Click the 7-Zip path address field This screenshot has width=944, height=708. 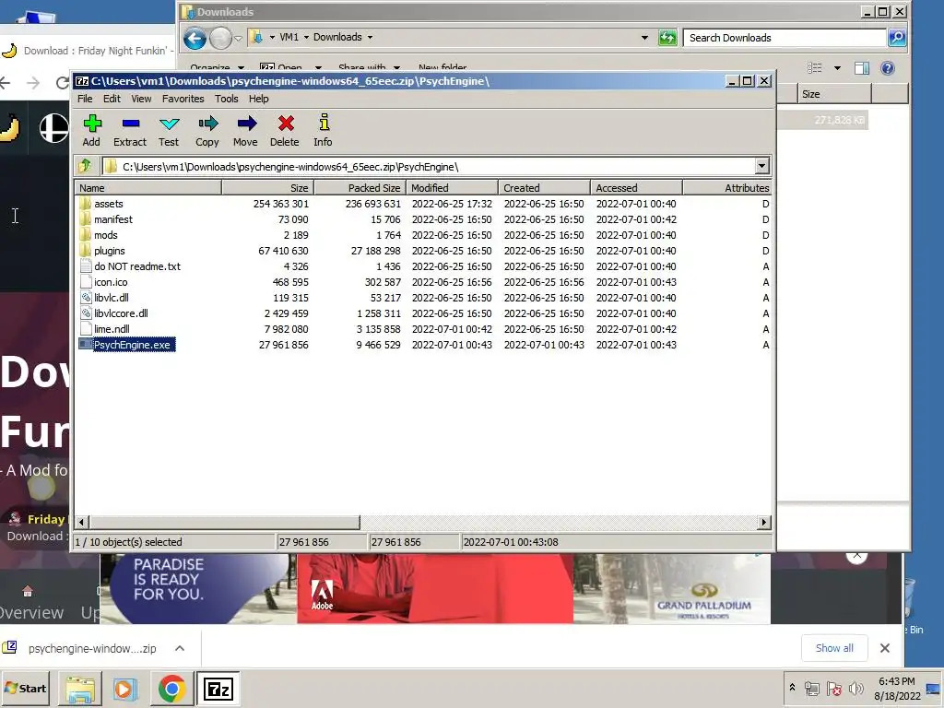(428, 167)
